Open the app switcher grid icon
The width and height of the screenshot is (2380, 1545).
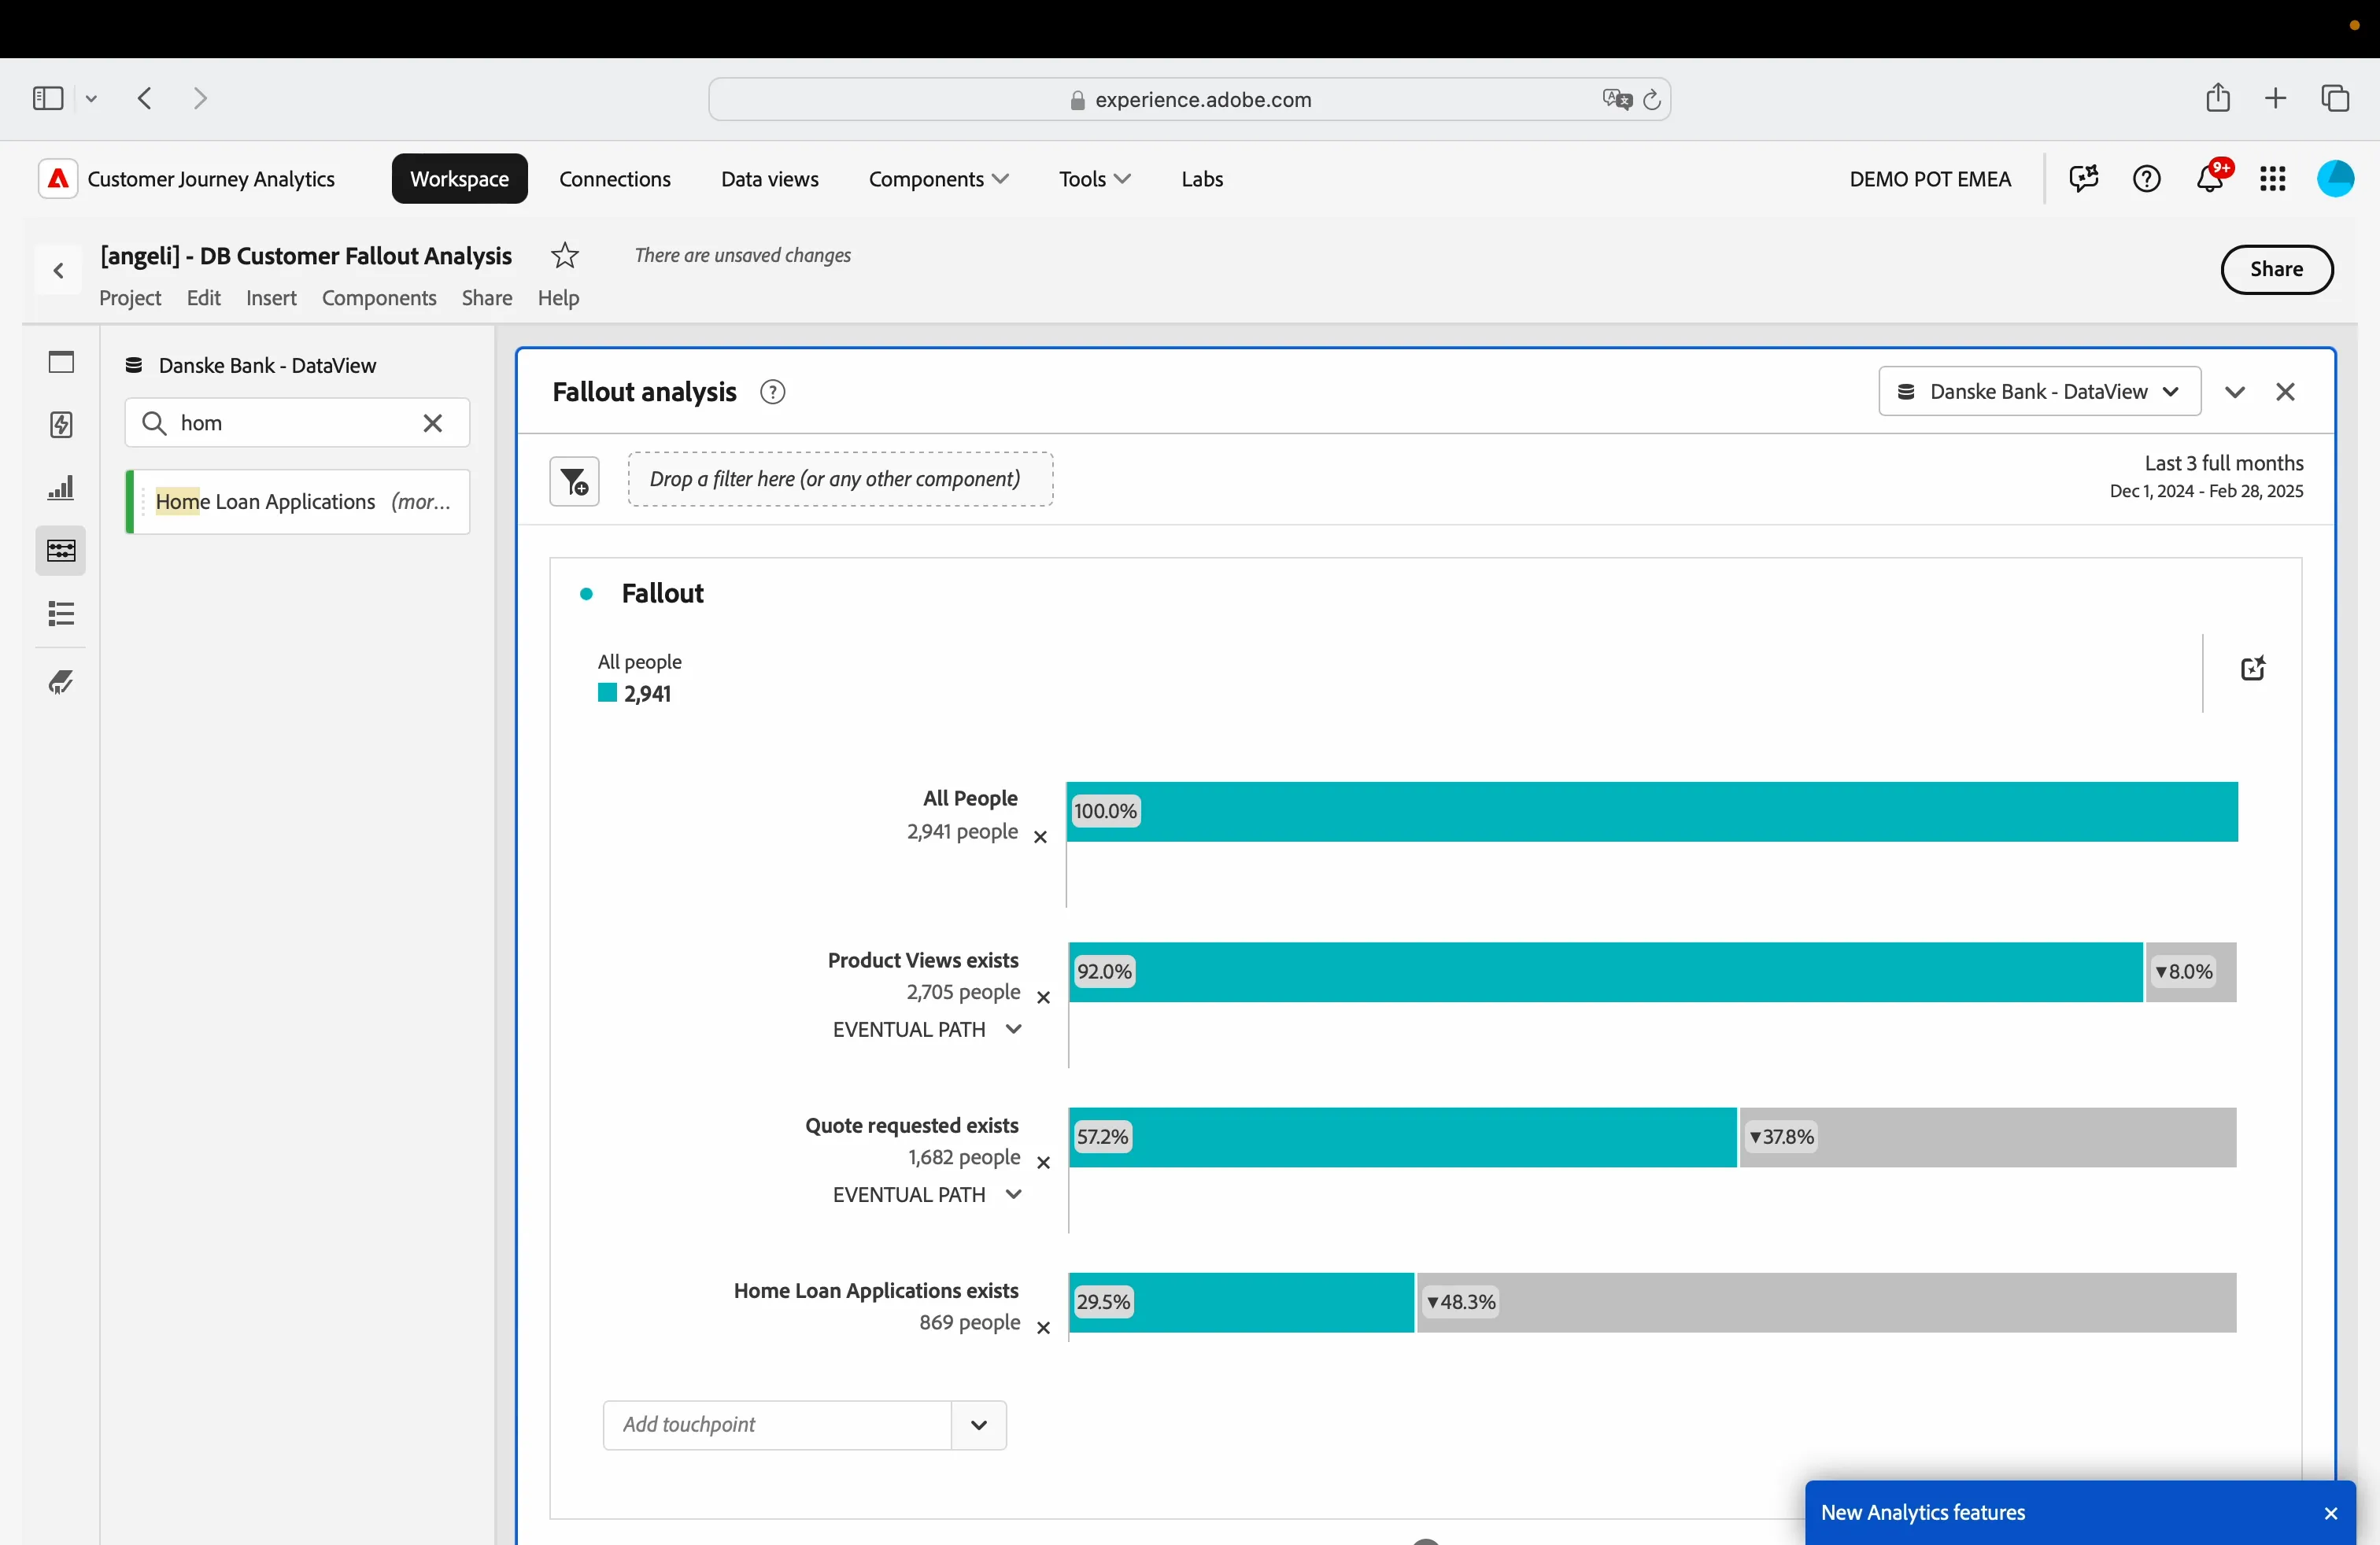tap(2272, 179)
